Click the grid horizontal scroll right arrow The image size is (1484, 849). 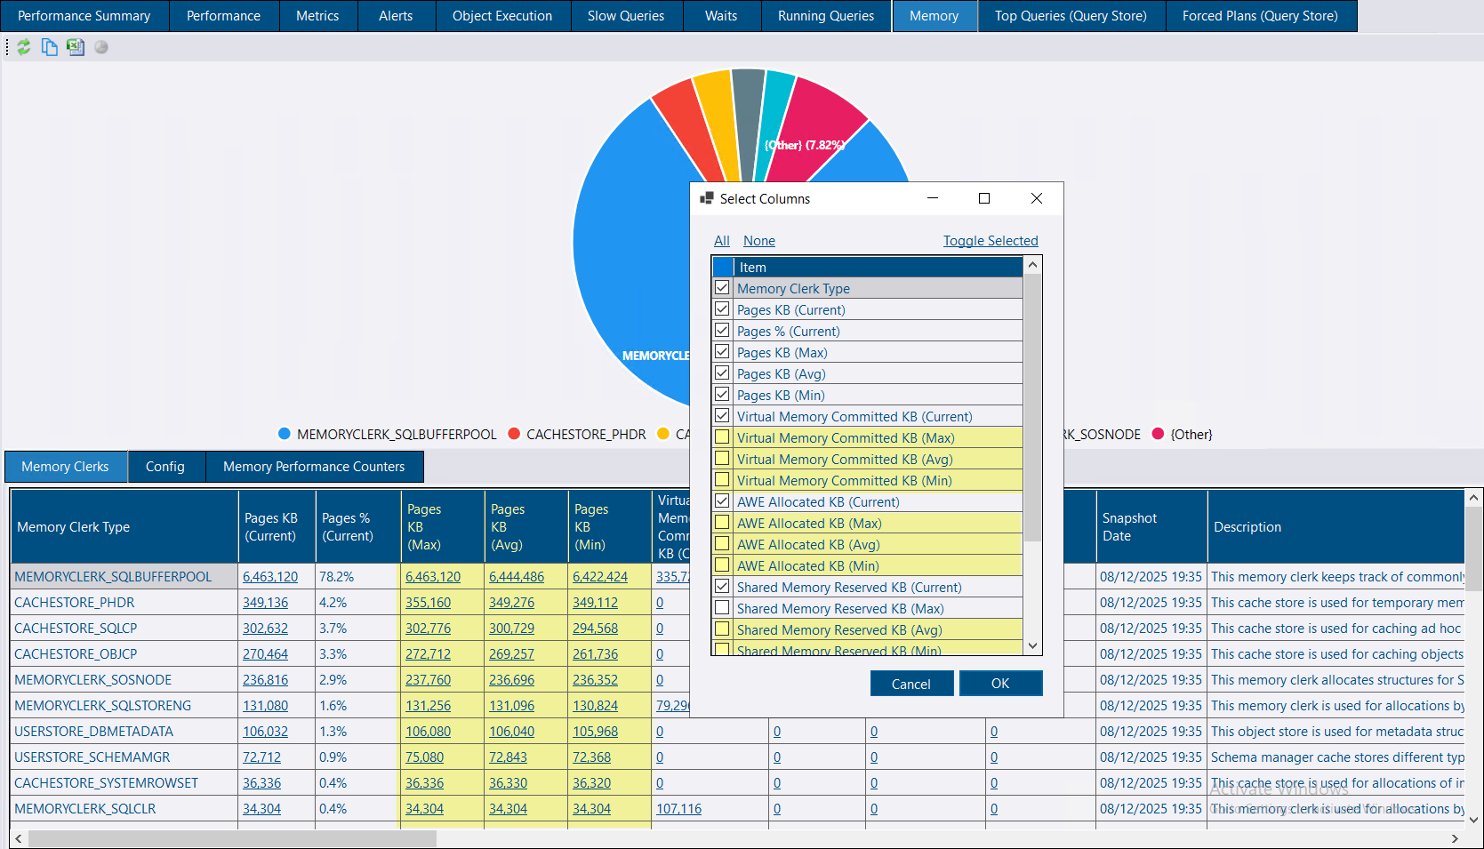[1455, 838]
